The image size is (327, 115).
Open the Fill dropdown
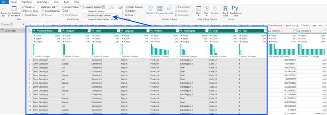(x=66, y=11)
